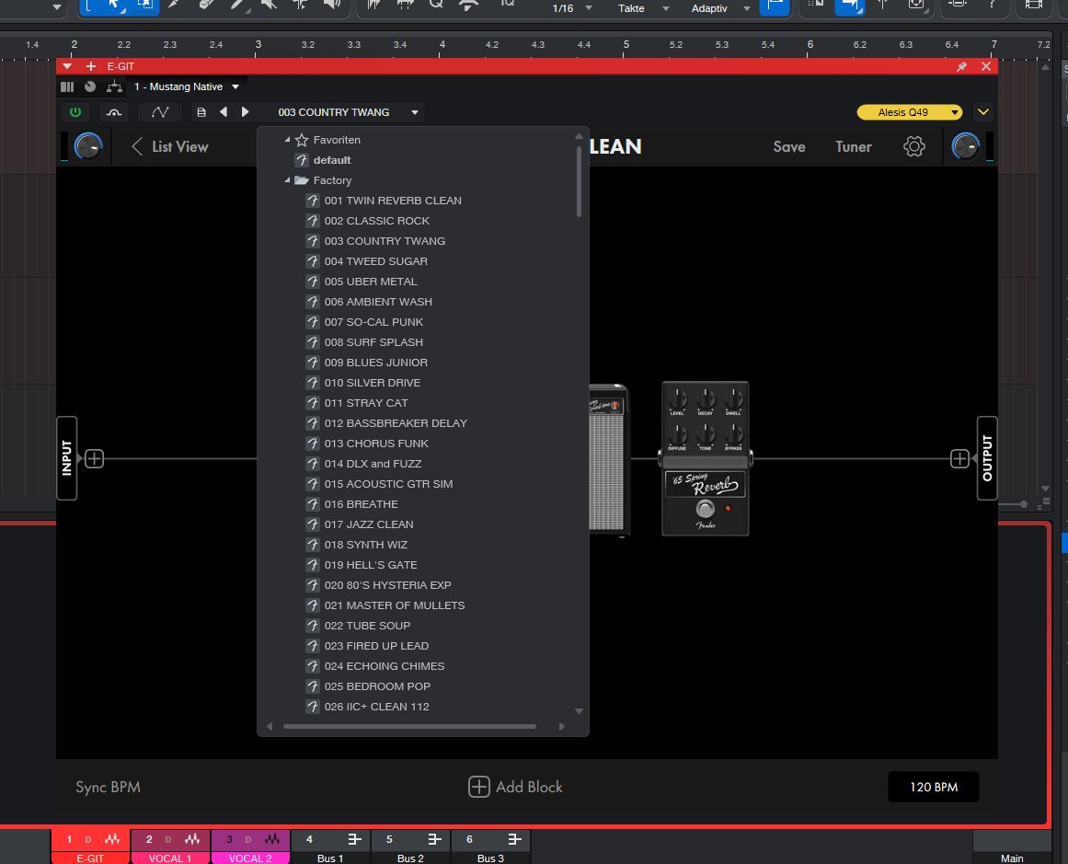The width and height of the screenshot is (1068, 864).
Task: Open the Tuner
Action: (x=853, y=146)
